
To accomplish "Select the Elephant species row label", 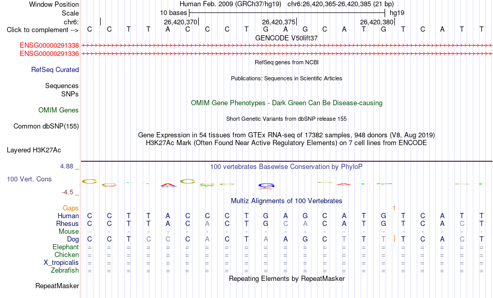I will [66, 247].
